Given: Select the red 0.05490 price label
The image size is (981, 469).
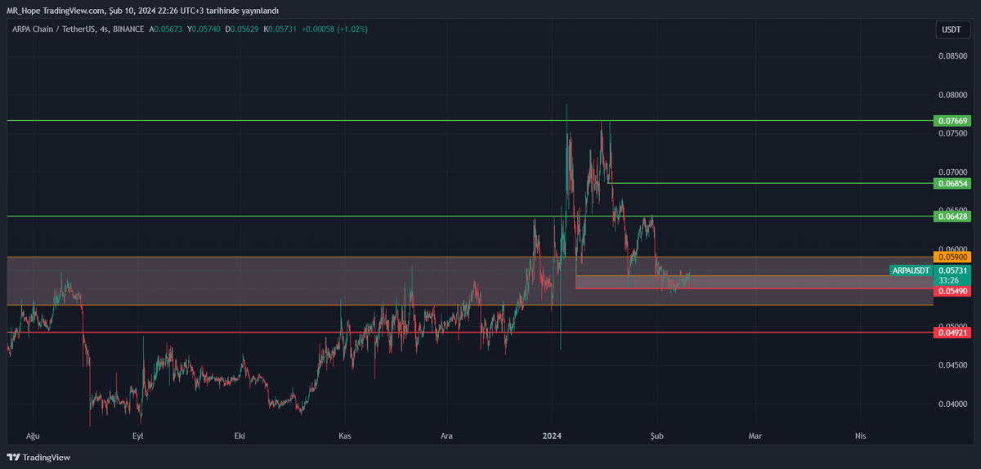Looking at the screenshot, I should 953,291.
